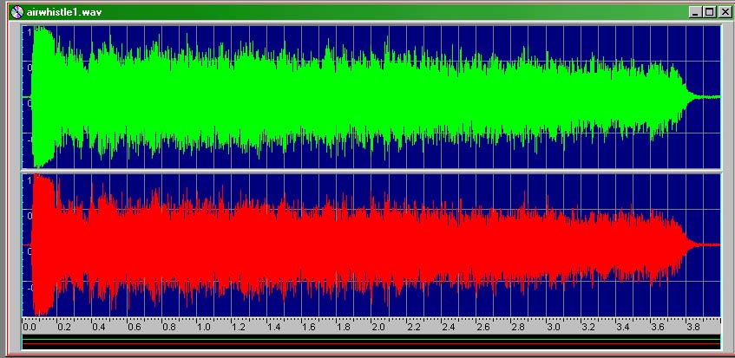Click the 1.2 mark on the time ruler
Viewport: 735px width, 358px height.
click(x=239, y=327)
